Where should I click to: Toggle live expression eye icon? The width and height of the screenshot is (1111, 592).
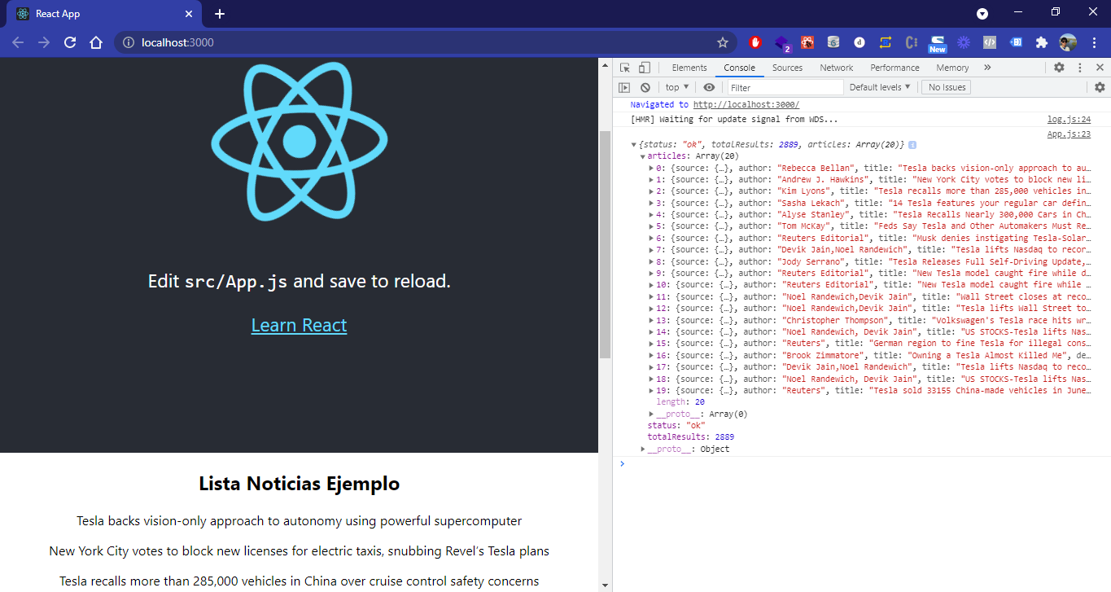coord(710,87)
